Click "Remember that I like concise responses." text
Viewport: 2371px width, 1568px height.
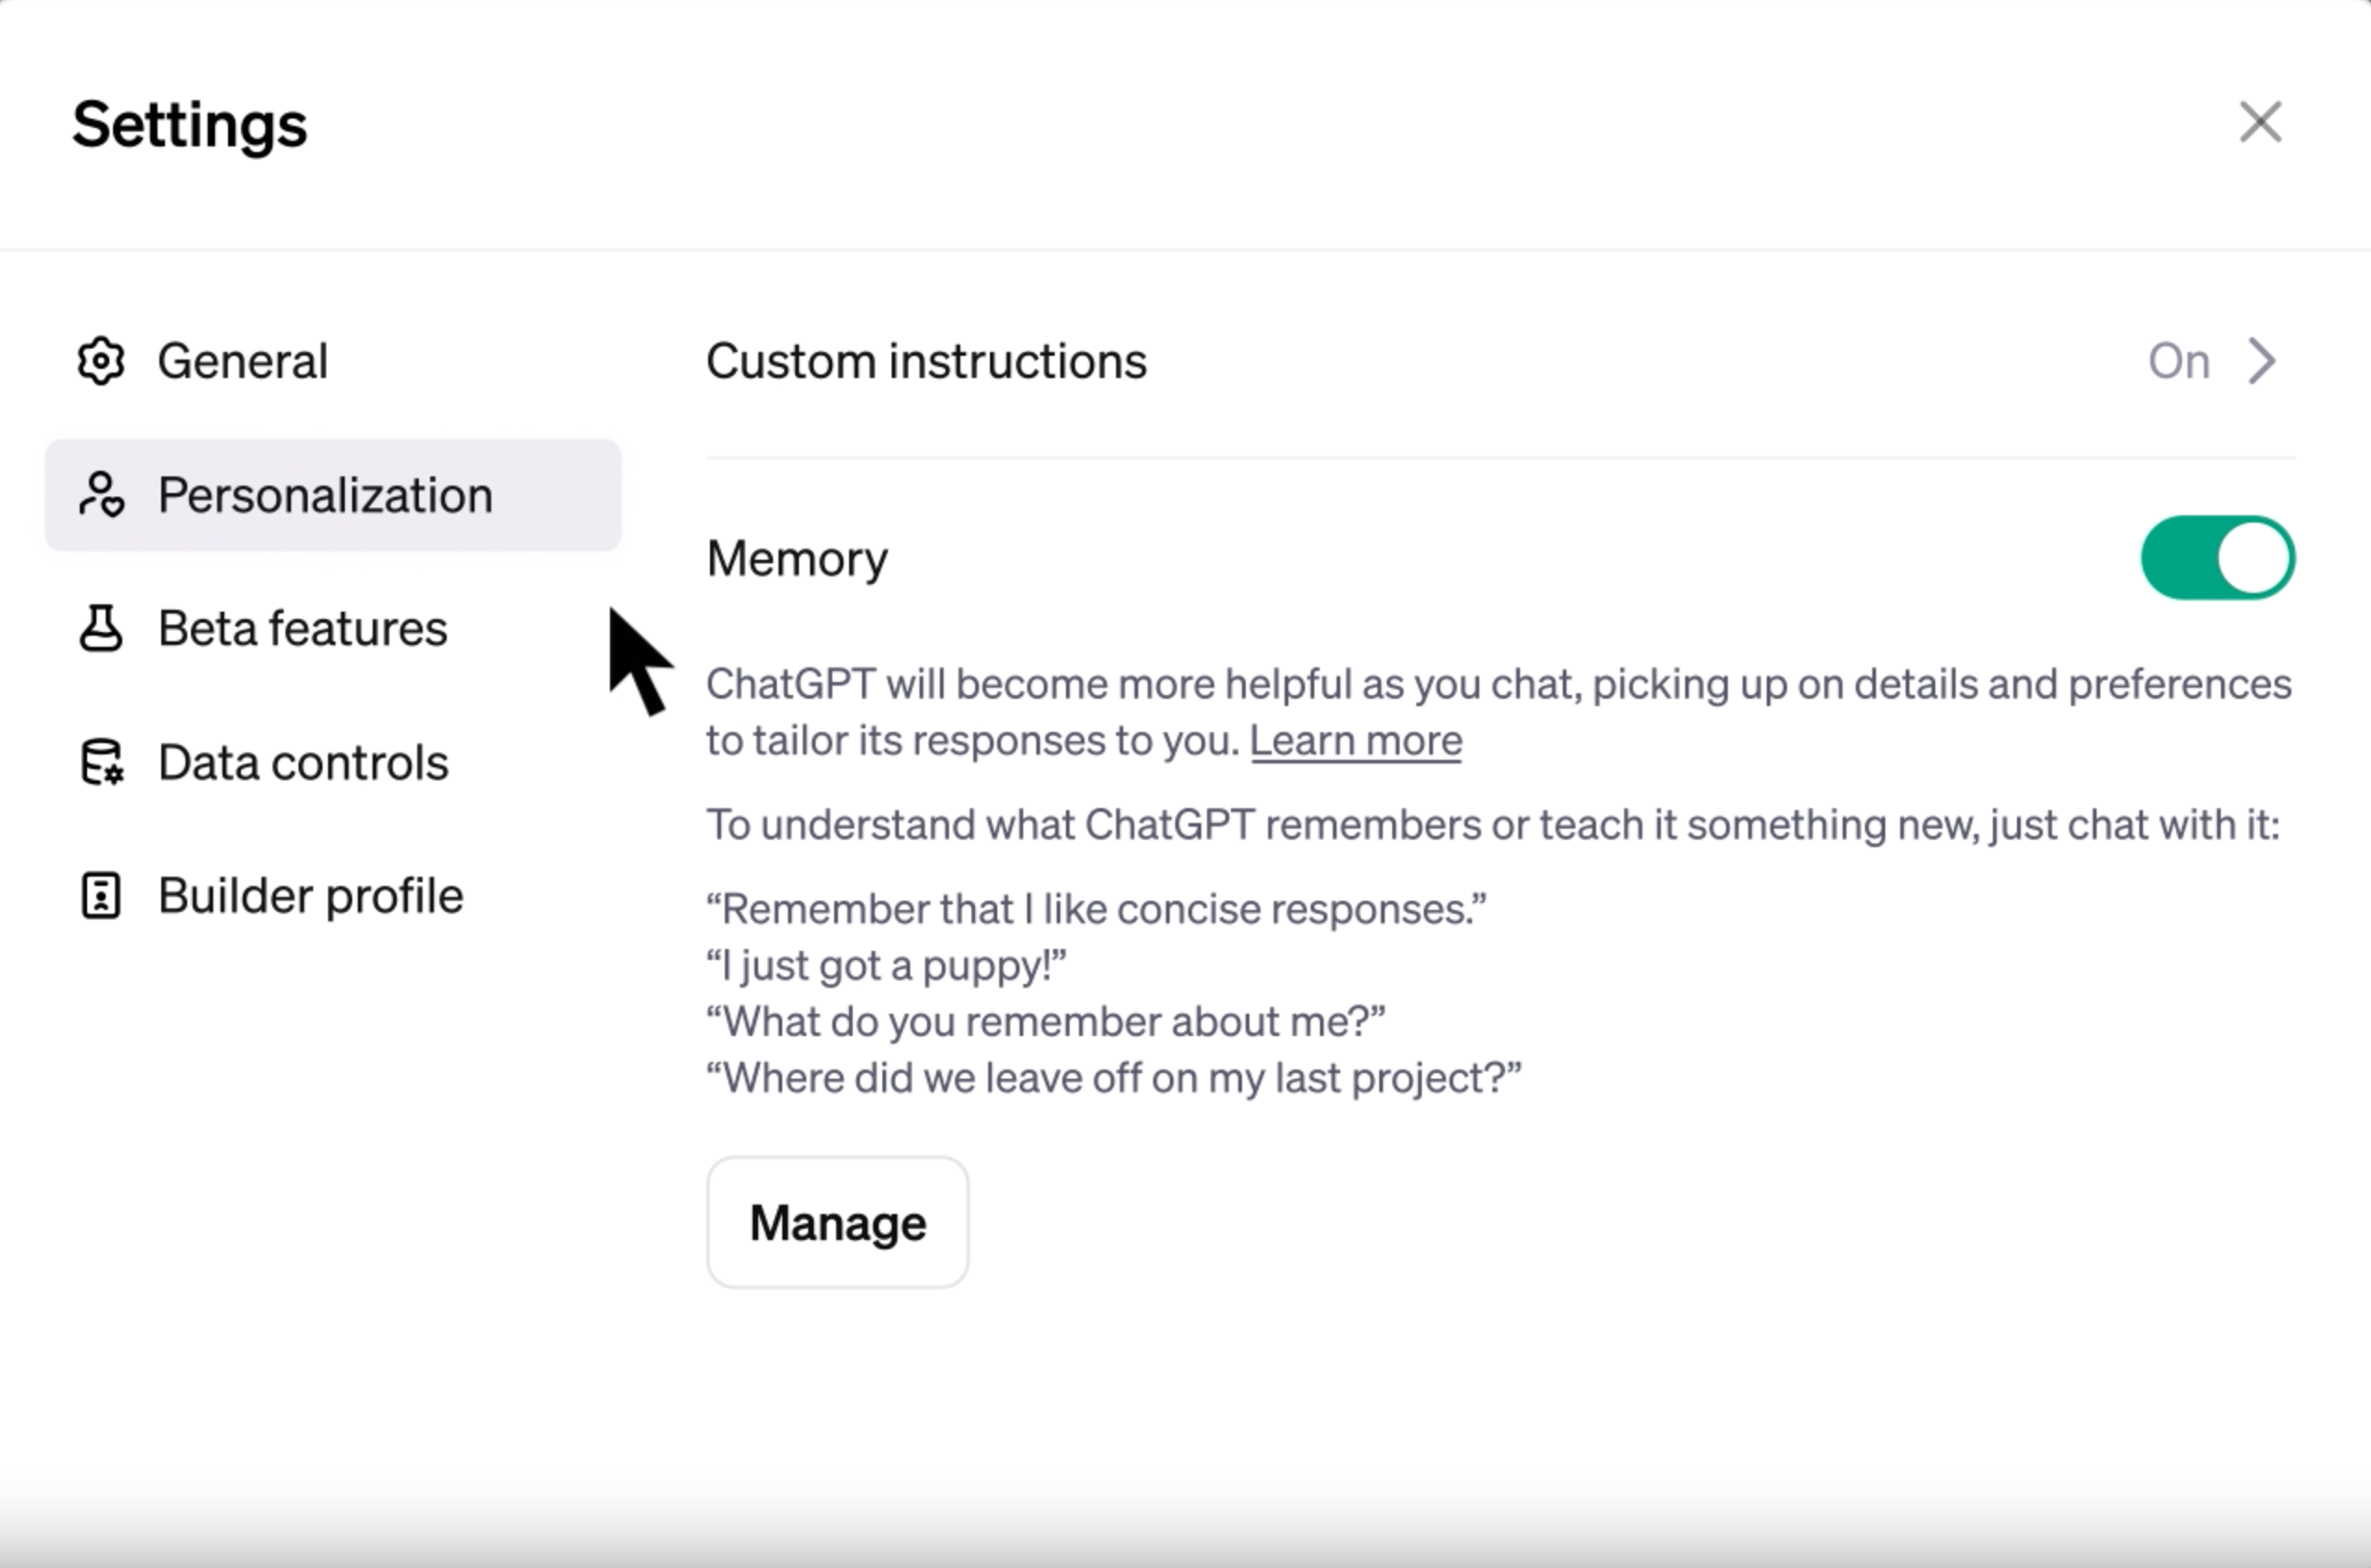(x=1096, y=910)
